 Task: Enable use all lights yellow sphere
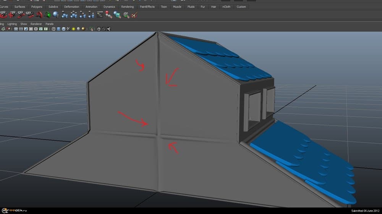pyautogui.click(x=73, y=29)
